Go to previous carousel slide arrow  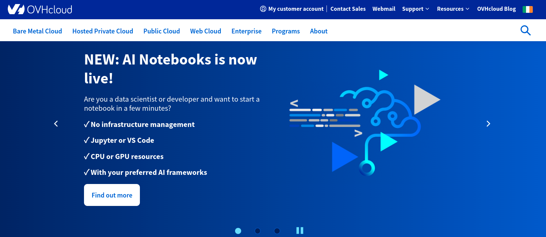(56, 124)
